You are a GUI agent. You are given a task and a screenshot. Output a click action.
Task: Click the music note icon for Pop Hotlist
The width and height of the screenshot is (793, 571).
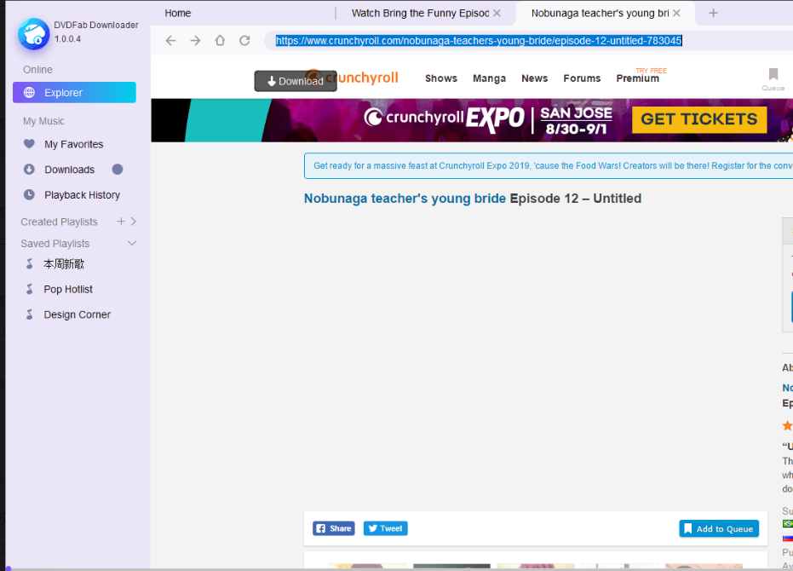tap(29, 289)
